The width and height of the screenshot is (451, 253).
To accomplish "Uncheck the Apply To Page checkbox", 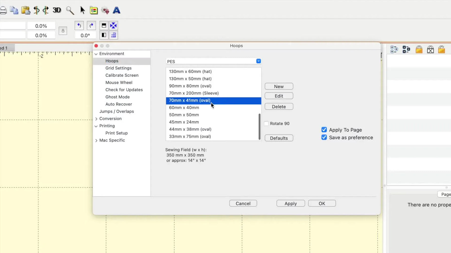I will 324,130.
